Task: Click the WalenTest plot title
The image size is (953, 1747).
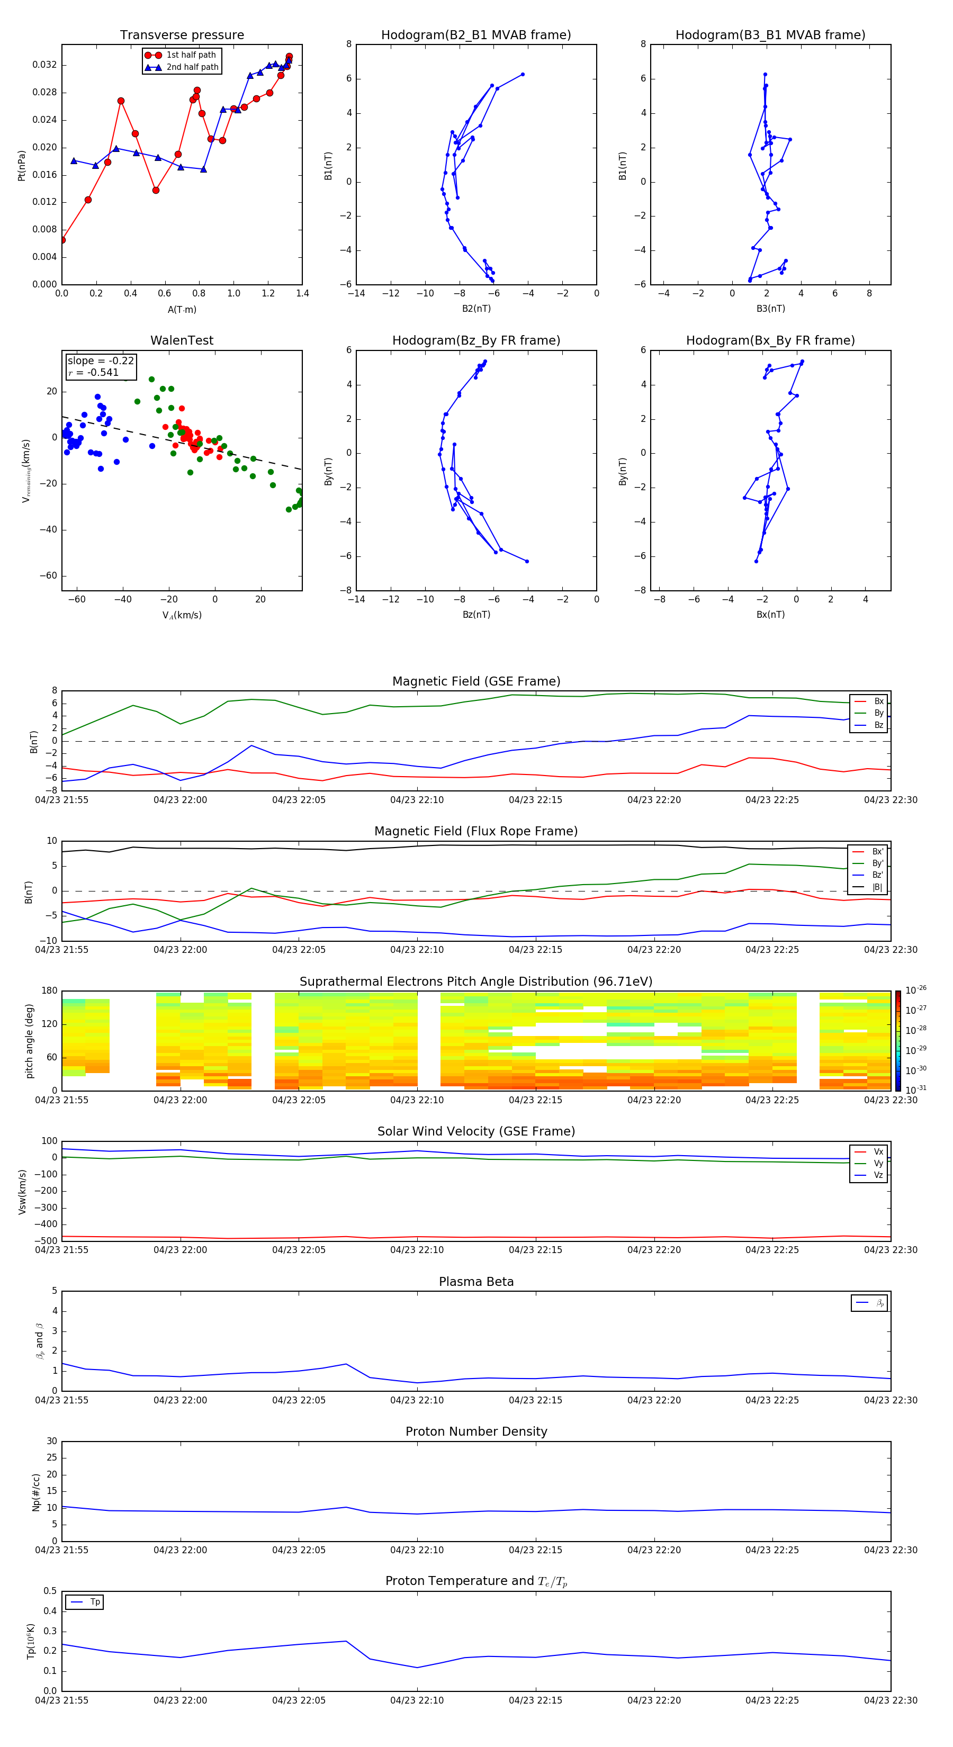Action: click(182, 340)
